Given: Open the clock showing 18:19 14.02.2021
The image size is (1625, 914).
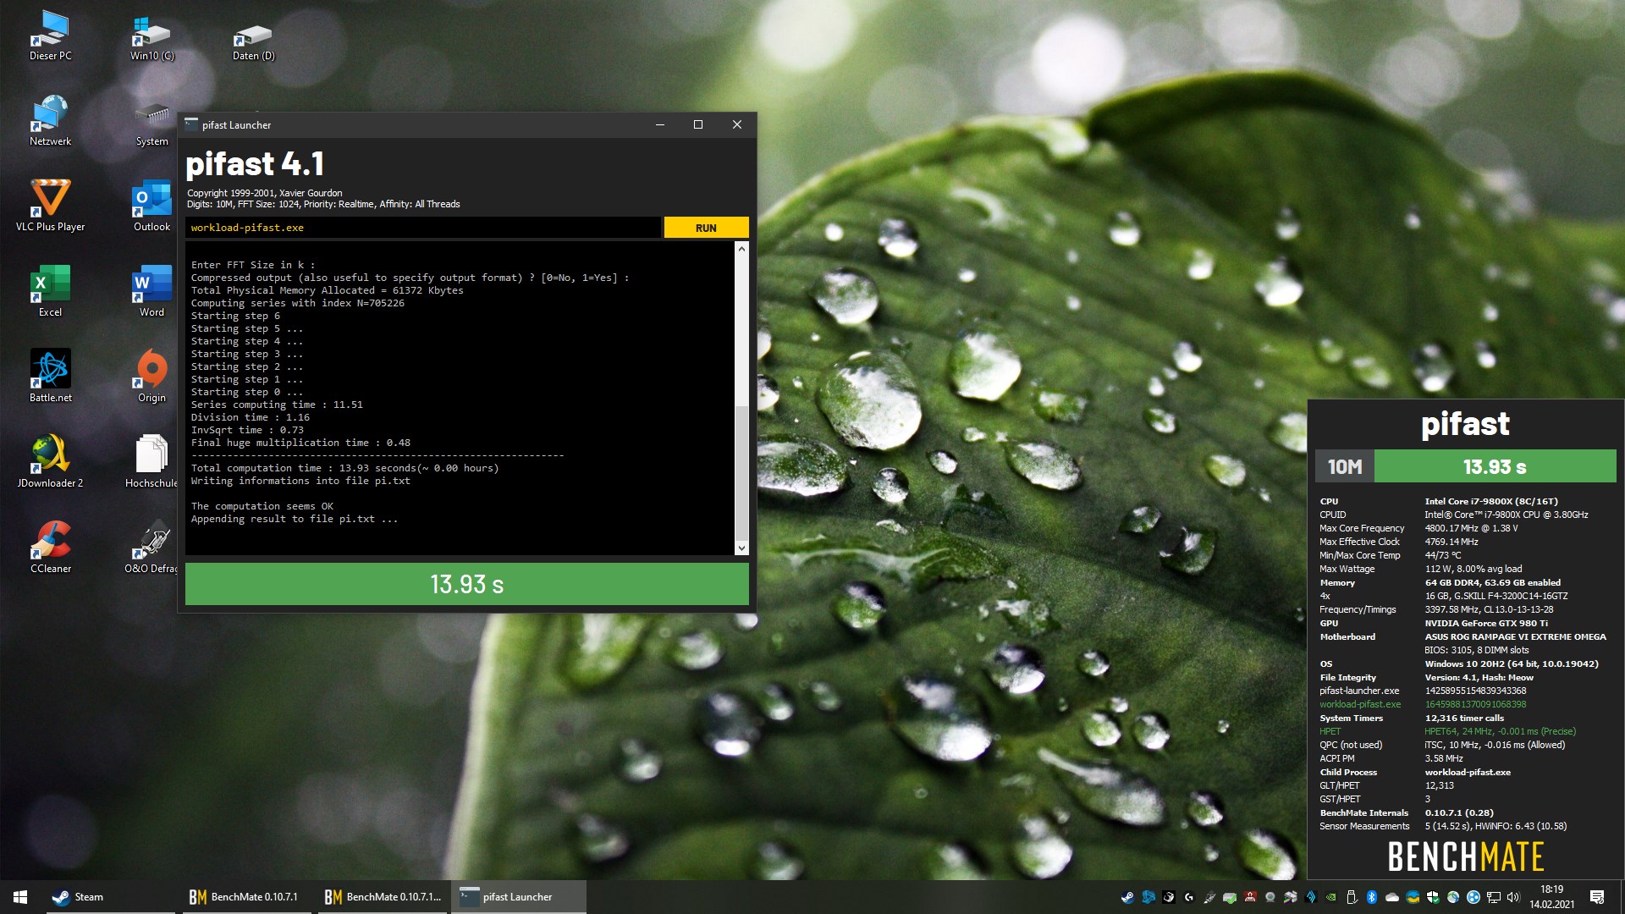Looking at the screenshot, I should pos(1552,897).
